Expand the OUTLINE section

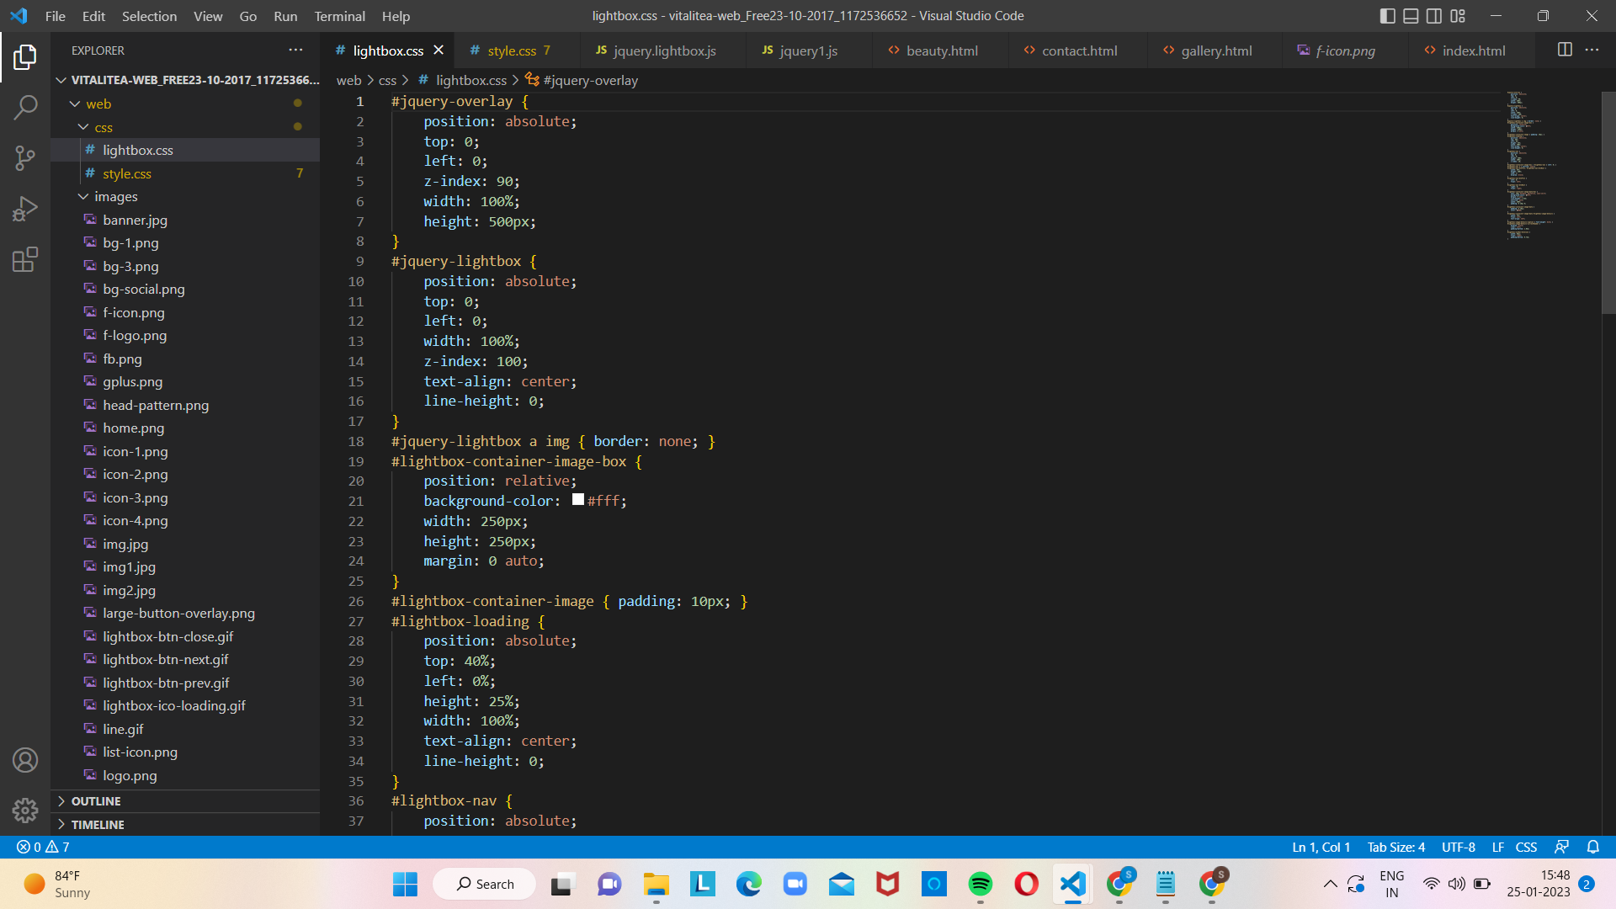95,800
